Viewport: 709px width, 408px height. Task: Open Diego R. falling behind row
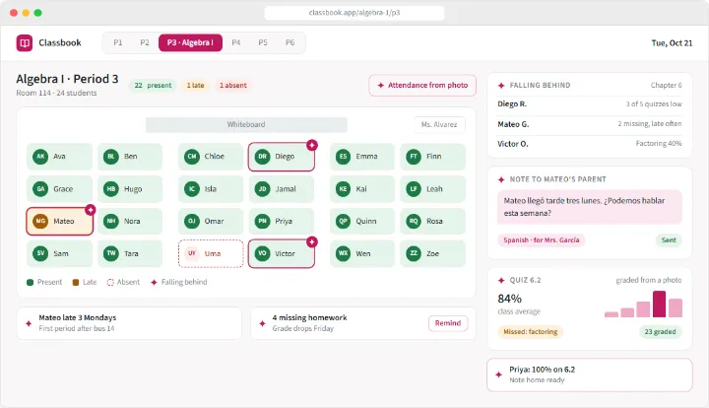tap(589, 104)
